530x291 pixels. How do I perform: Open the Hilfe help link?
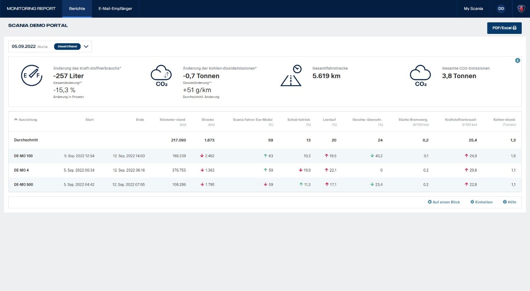coord(510,202)
